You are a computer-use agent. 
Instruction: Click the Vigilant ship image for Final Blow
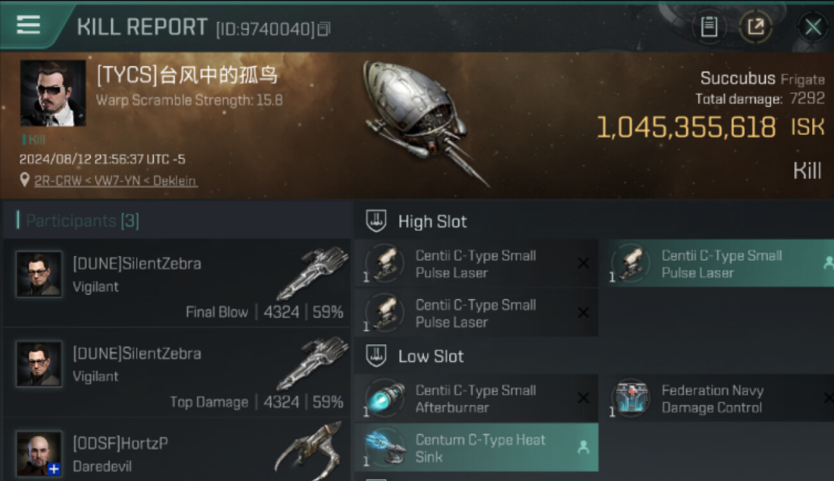coord(312,273)
